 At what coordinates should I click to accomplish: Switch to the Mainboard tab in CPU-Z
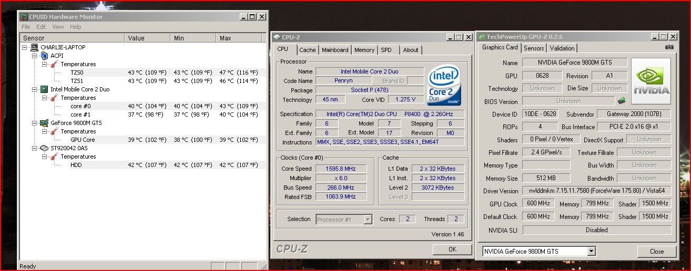tap(335, 50)
